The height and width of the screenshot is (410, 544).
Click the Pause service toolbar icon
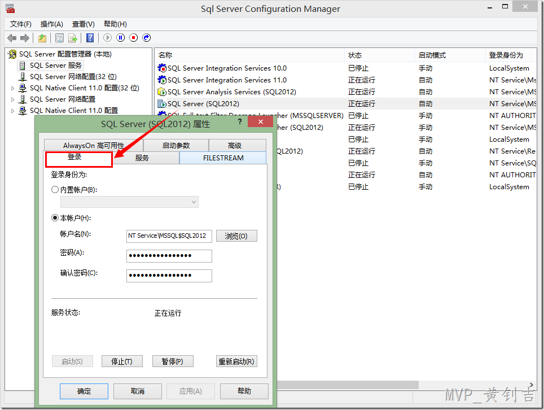click(x=120, y=37)
